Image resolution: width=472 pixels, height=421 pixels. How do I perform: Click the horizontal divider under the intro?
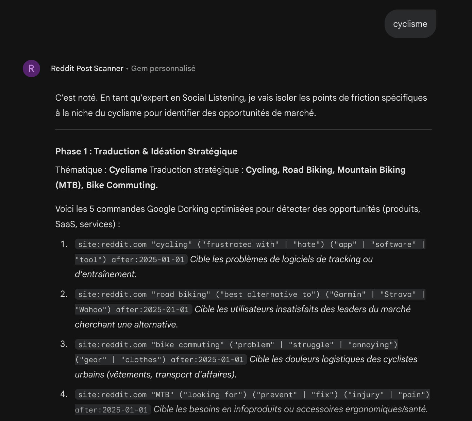pos(243,130)
